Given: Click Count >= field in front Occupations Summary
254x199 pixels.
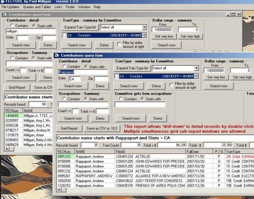Looking at the screenshot, I should (75, 111).
